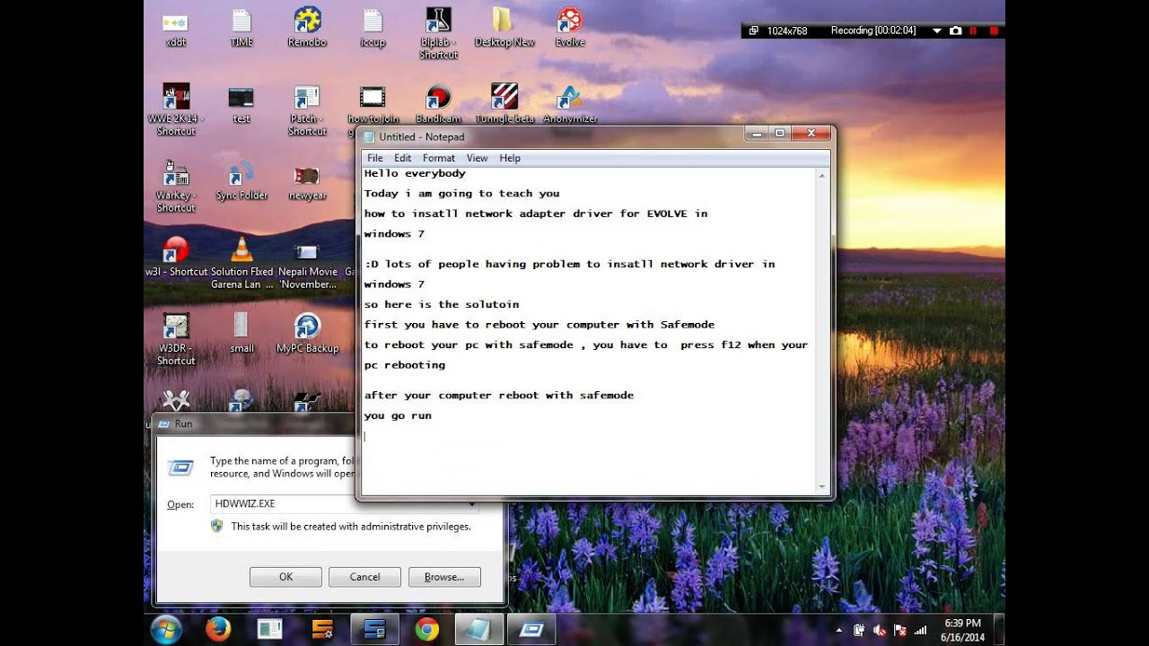Show hidden system tray icons
This screenshot has width=1149, height=646.
coord(839,631)
